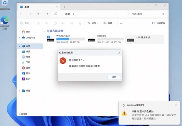The image size is (182, 126).
Task: Click the Rename icon in toolbar
Action: coord(64,23)
